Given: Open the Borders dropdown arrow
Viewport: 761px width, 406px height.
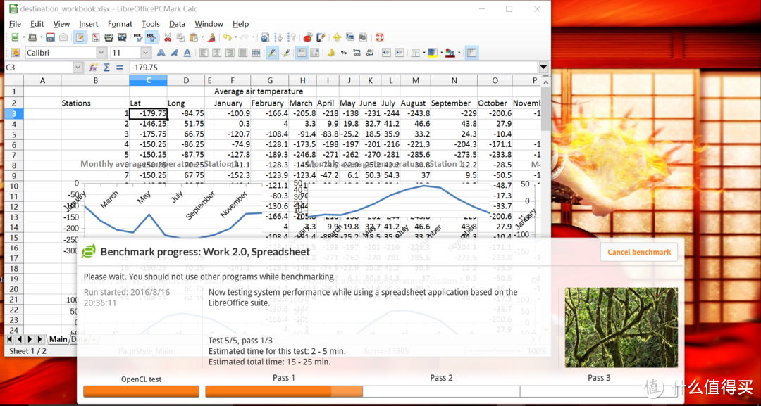Looking at the screenshot, I should coord(424,53).
